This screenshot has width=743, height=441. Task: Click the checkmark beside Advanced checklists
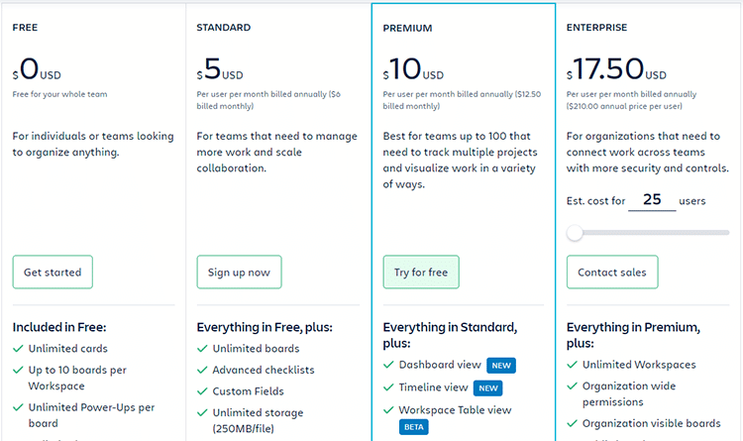tap(202, 371)
